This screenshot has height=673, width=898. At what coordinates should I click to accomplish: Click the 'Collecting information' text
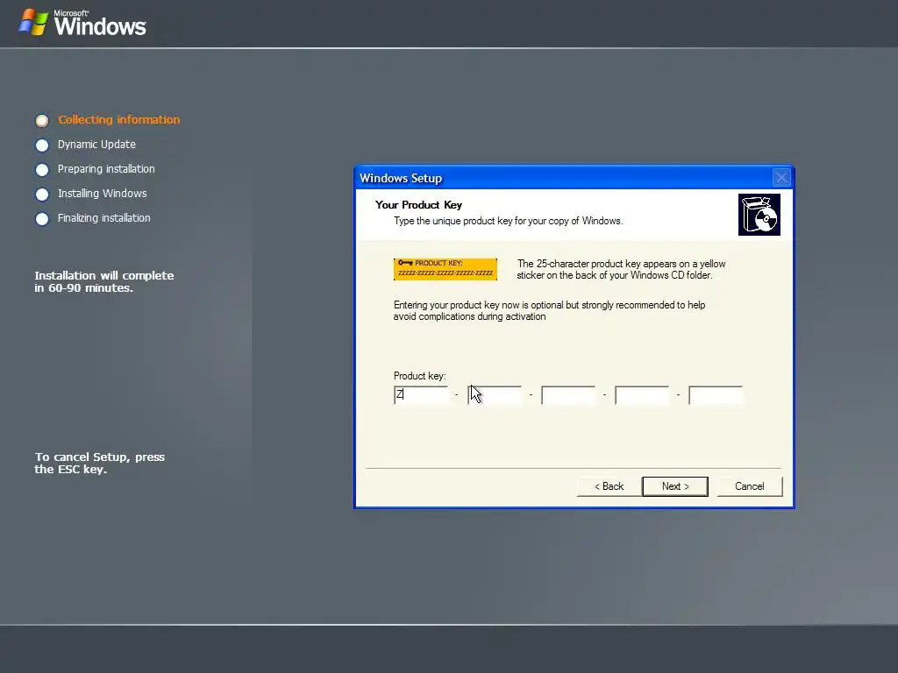(119, 119)
